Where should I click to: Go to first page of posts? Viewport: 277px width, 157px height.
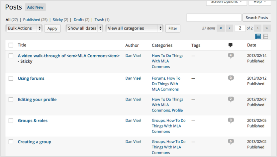click(x=221, y=28)
